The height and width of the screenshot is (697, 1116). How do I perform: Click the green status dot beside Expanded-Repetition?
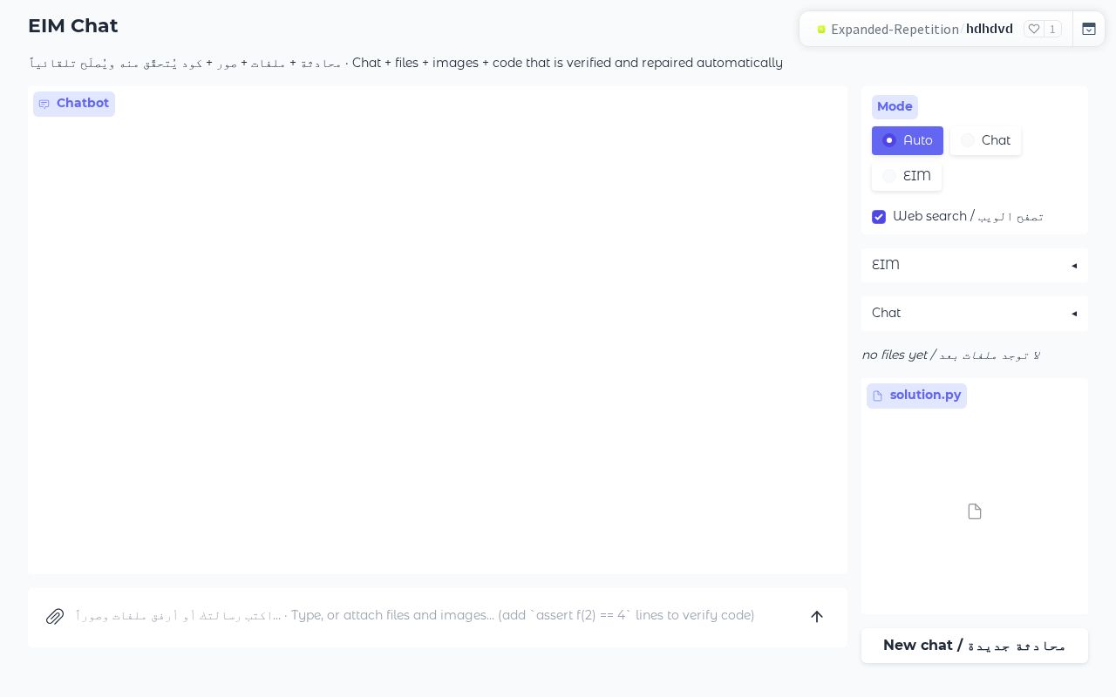[x=821, y=30]
